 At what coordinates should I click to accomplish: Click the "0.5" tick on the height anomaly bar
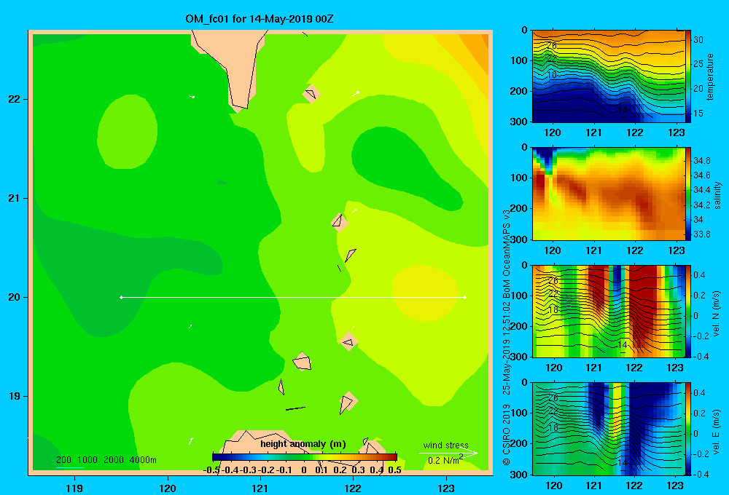click(x=394, y=470)
